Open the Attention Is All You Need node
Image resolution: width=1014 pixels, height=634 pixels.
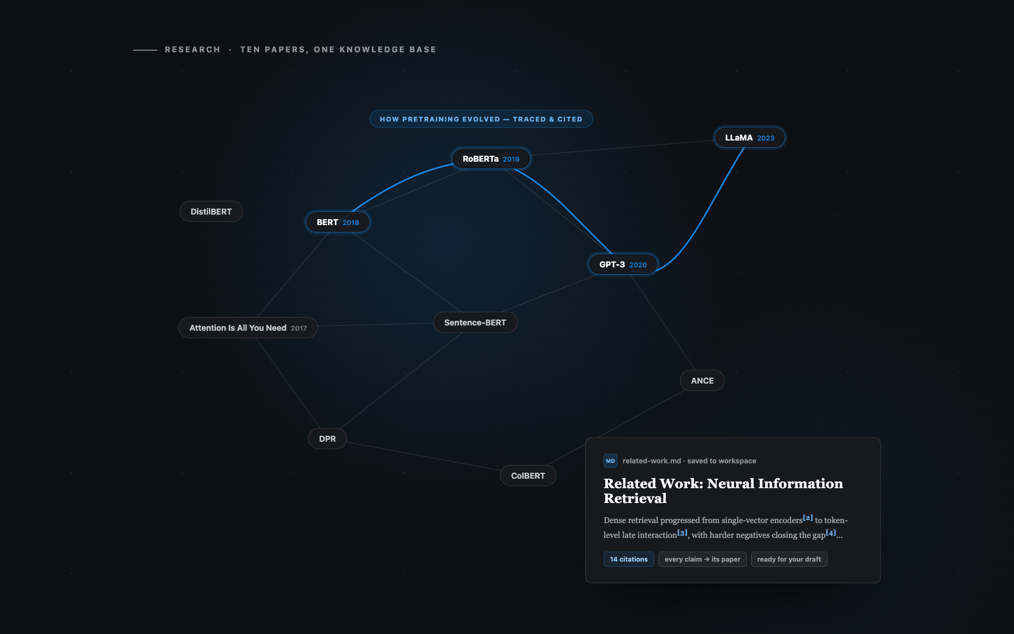(x=248, y=328)
